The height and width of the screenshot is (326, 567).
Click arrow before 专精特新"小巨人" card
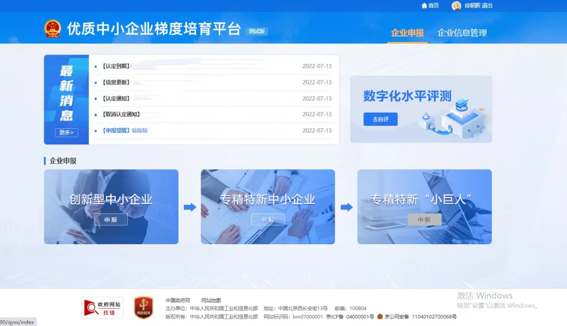pyautogui.click(x=347, y=207)
